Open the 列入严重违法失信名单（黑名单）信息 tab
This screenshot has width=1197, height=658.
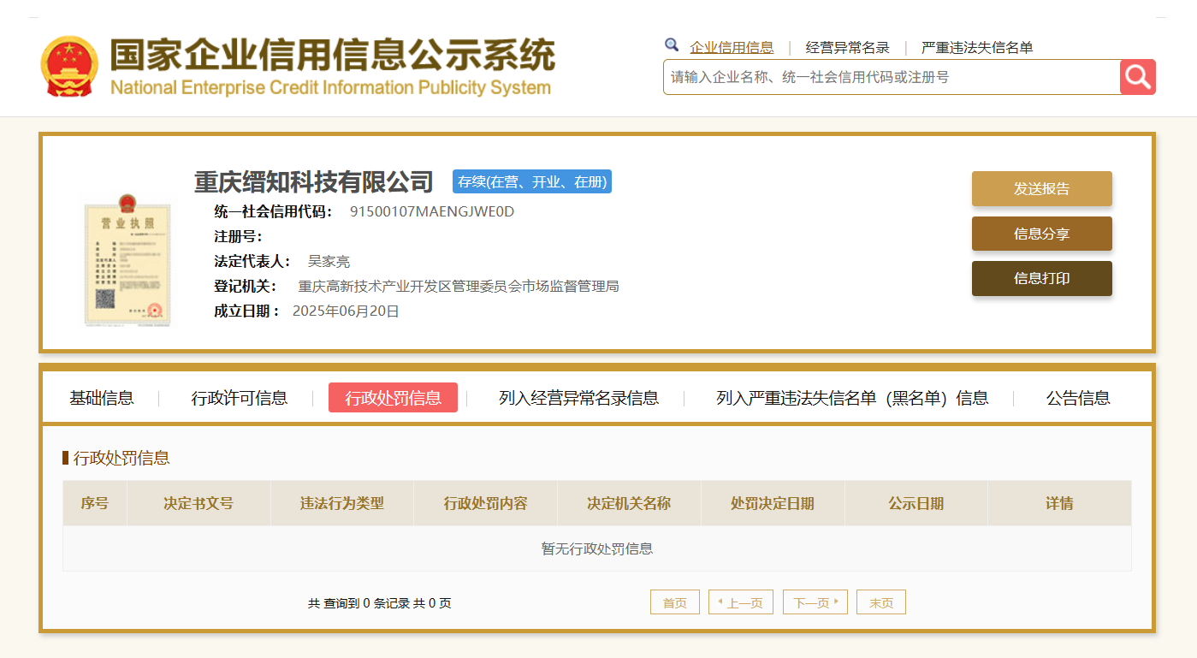point(852,398)
